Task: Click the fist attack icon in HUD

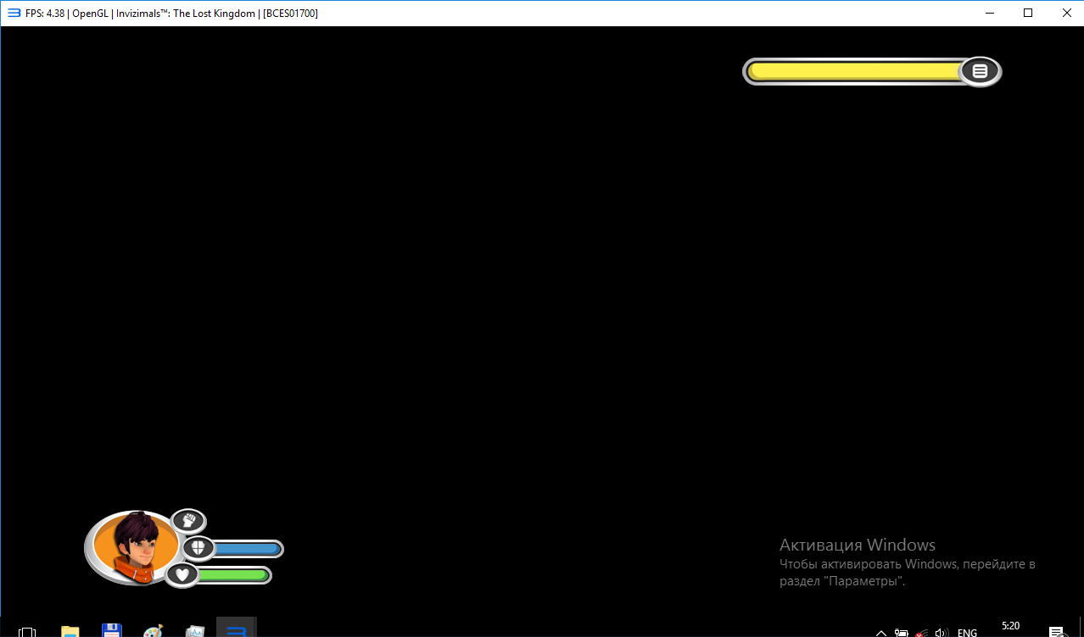Action: coord(189,520)
